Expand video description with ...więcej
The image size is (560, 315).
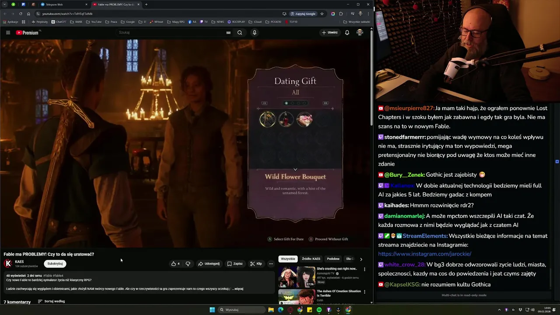[238, 289]
